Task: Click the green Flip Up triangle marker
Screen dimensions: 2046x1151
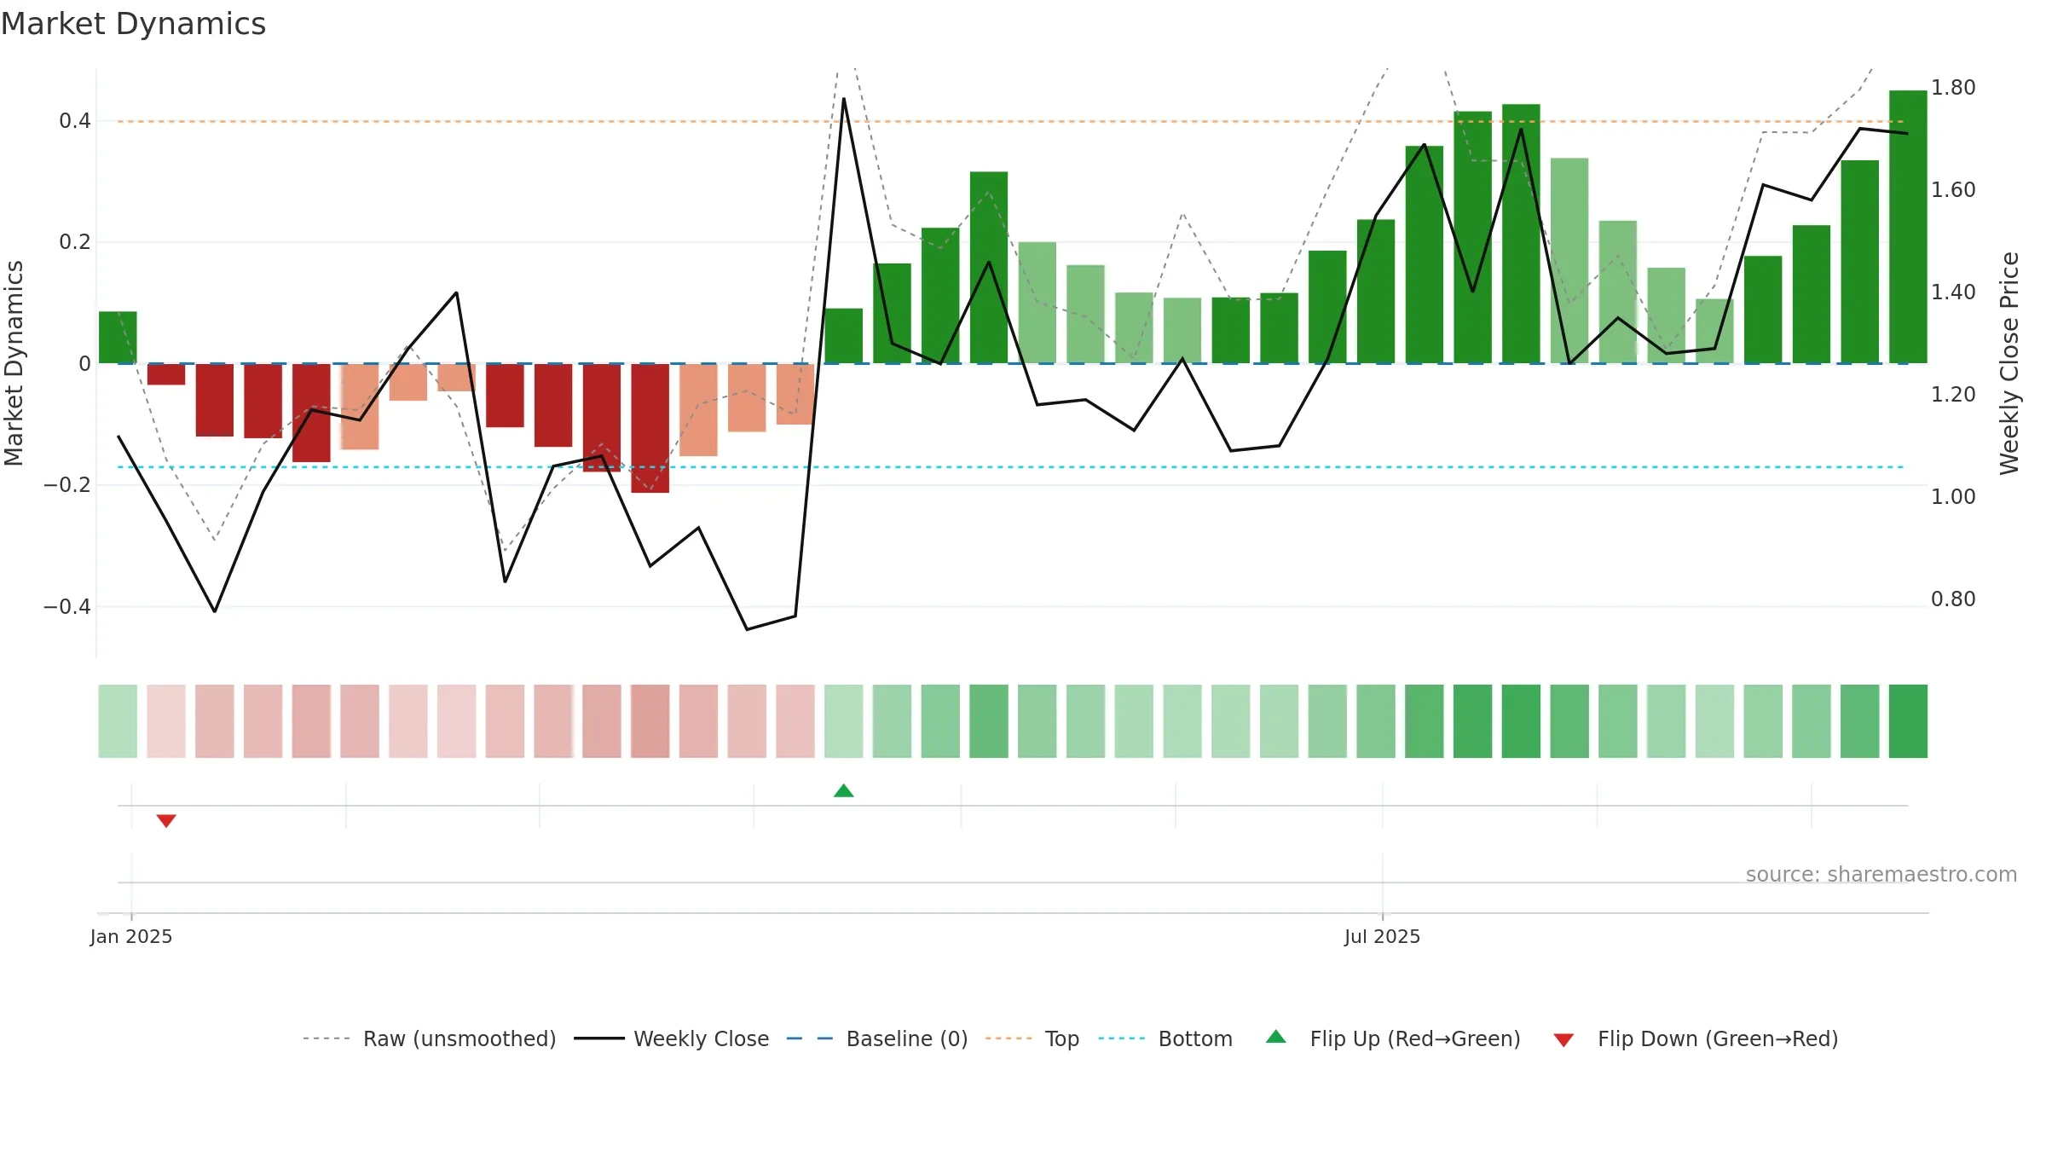Action: click(x=844, y=790)
